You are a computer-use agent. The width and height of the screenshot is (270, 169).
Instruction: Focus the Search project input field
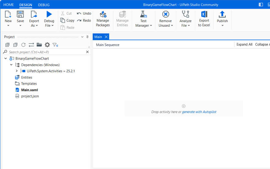pos(47,52)
